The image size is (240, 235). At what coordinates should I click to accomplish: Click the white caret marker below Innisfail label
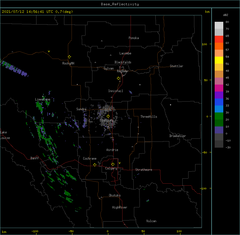click(111, 97)
